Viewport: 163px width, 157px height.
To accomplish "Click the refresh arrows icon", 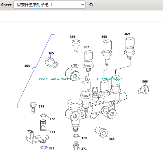I will tap(91, 5).
